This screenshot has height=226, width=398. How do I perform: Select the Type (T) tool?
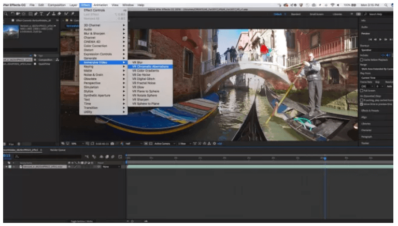click(41, 13)
